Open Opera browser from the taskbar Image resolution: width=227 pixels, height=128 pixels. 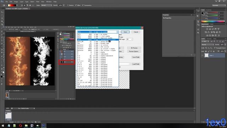[20, 126]
